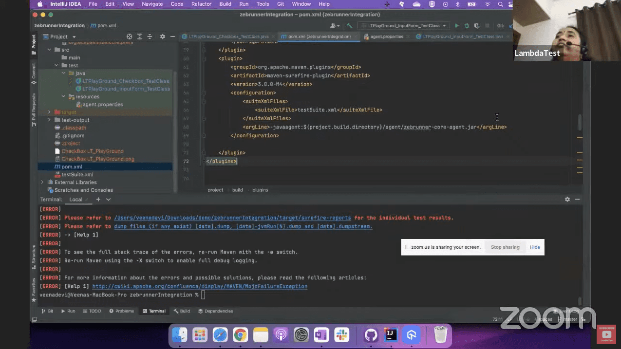
Task: Select the Run configuration play icon
Action: [x=457, y=25]
